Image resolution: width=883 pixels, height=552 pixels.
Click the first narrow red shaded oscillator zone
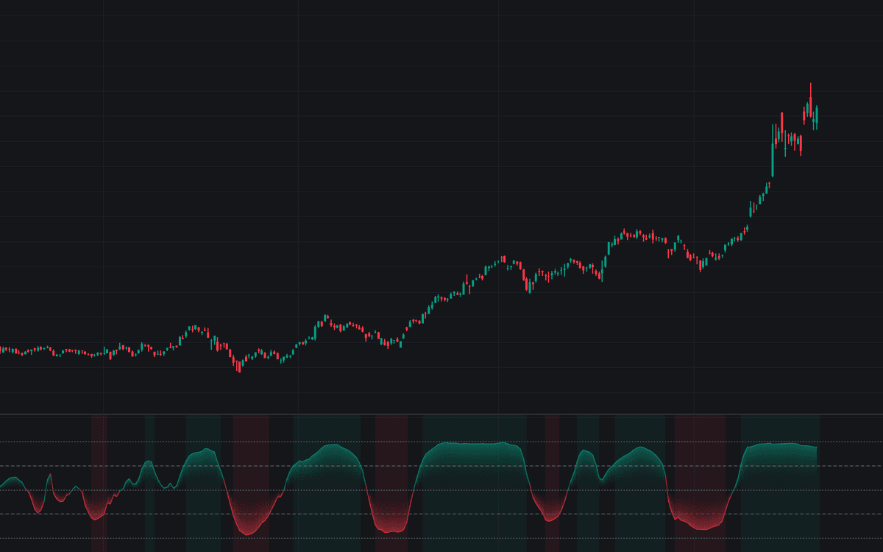99,483
